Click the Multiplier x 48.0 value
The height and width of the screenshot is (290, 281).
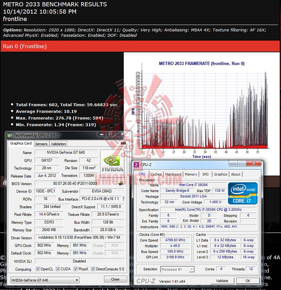click(x=175, y=246)
